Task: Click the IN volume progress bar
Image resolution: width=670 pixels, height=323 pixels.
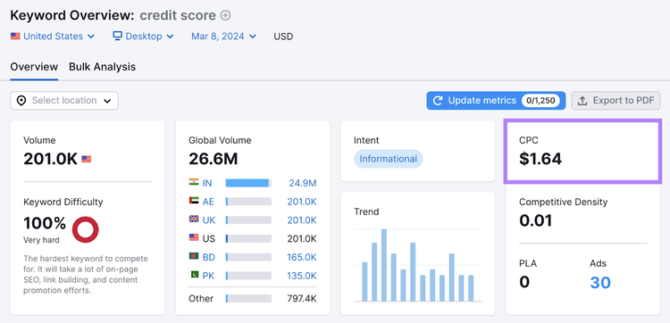Action: (248, 183)
